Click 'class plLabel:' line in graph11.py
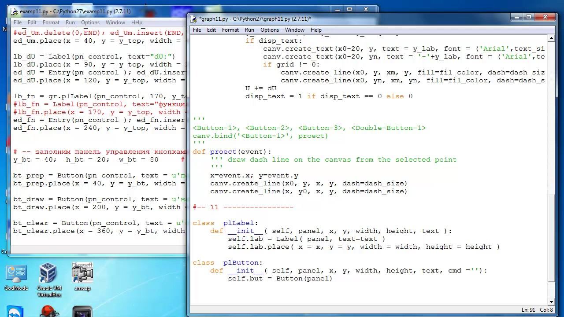Image resolution: width=564 pixels, height=317 pixels. [x=225, y=223]
